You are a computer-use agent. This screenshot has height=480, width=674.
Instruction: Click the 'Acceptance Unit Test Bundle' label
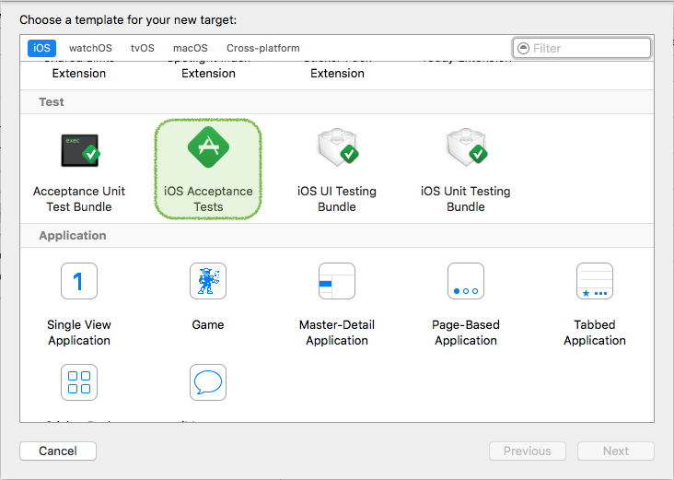[79, 199]
